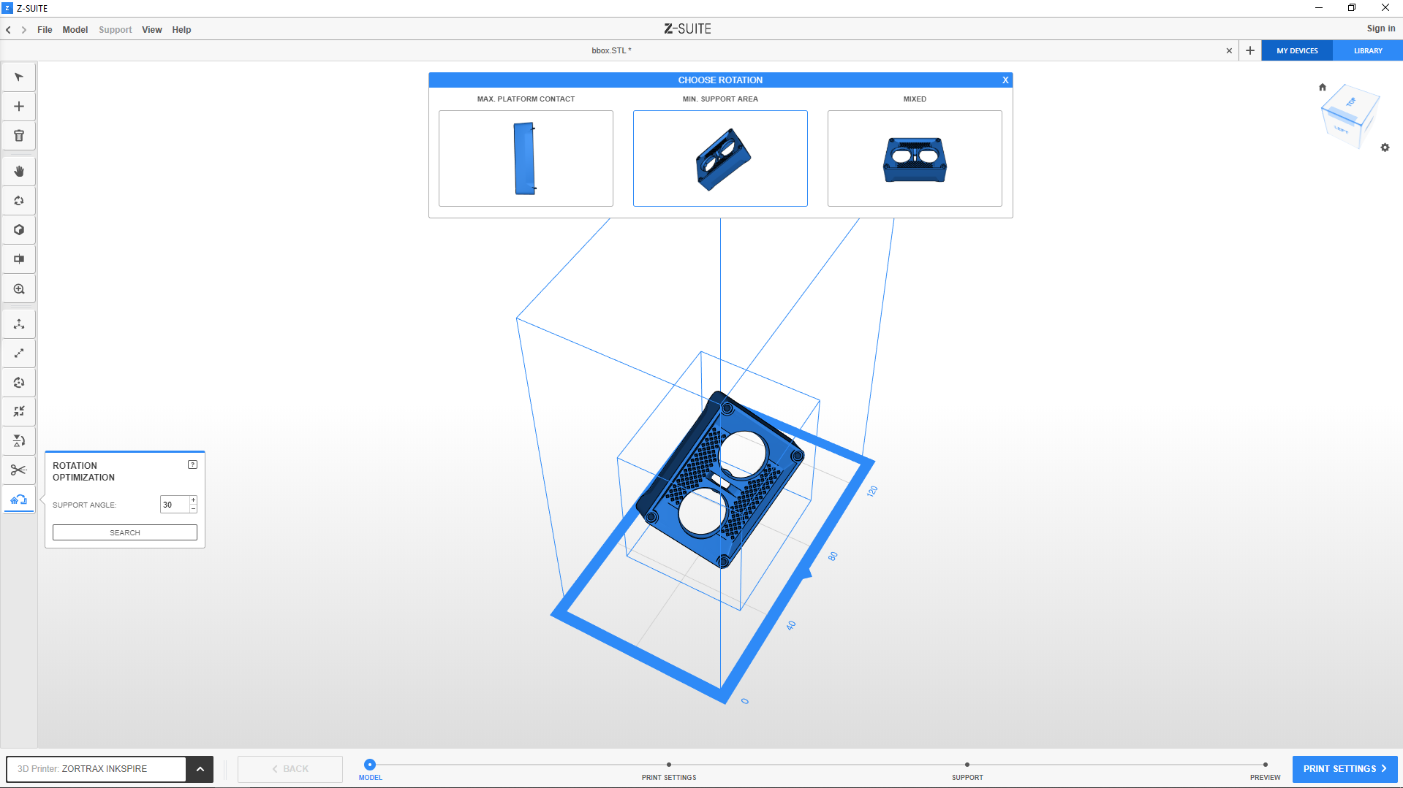Activate the hand pan tool
The image size is (1403, 788).
19,172
